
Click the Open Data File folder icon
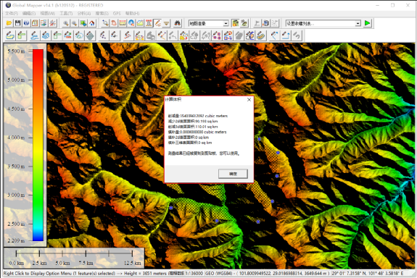pos(9,23)
